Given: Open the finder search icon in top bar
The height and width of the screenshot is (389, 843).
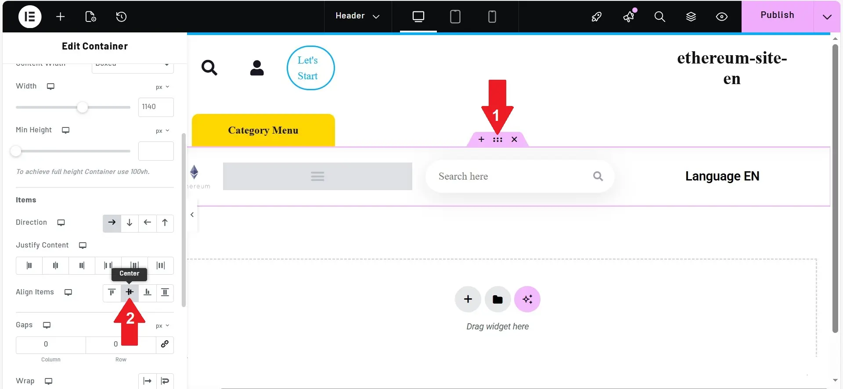Looking at the screenshot, I should click(659, 17).
